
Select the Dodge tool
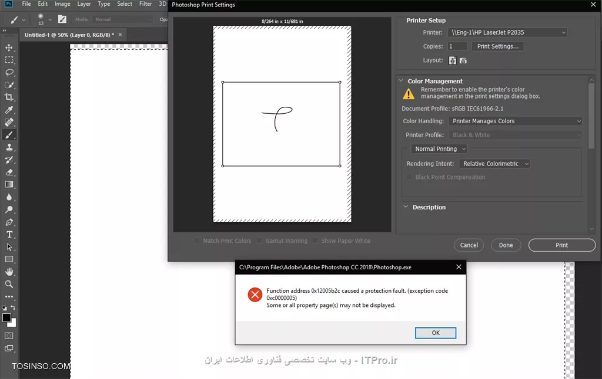click(x=9, y=209)
